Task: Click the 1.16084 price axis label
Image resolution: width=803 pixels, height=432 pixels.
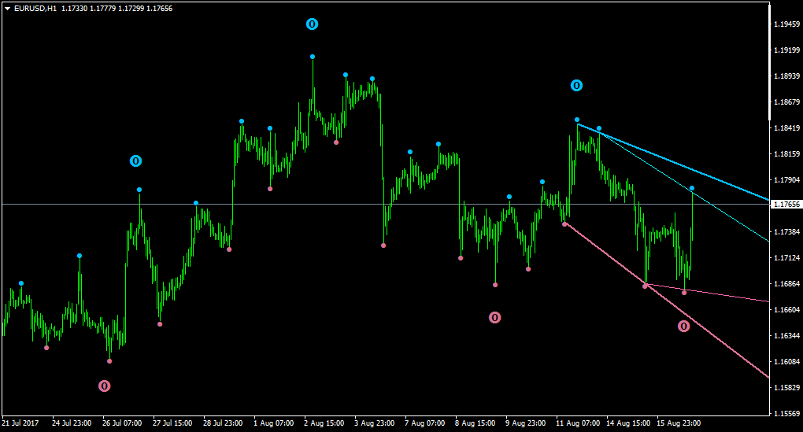Action: tap(786, 361)
